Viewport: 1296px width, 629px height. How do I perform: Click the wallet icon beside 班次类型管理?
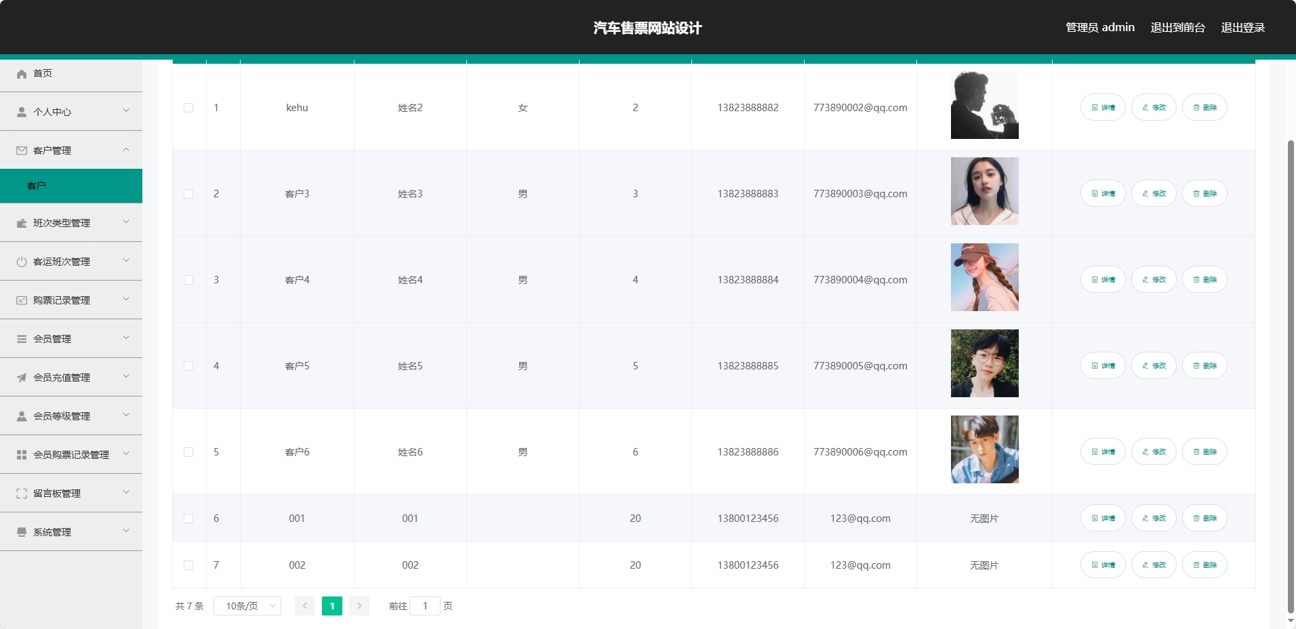pos(22,223)
